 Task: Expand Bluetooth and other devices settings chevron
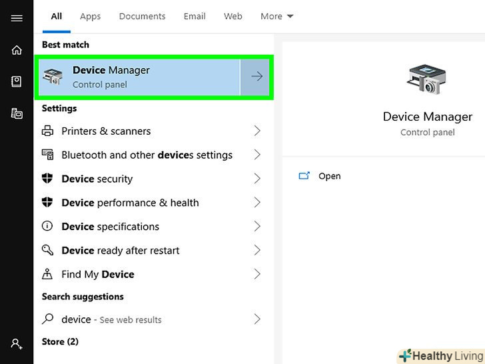(257, 155)
